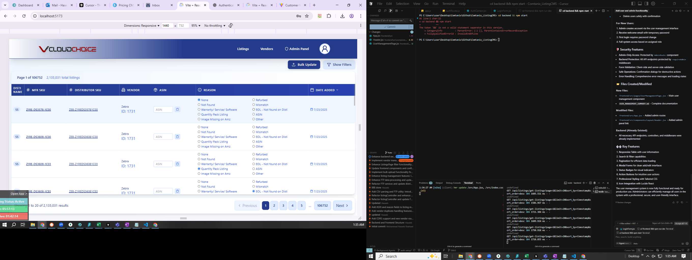Select EOL - Not found on Disti for Z1RE-DS3578-1C00
Viewport: 692px width, 260px height.
click(254, 110)
